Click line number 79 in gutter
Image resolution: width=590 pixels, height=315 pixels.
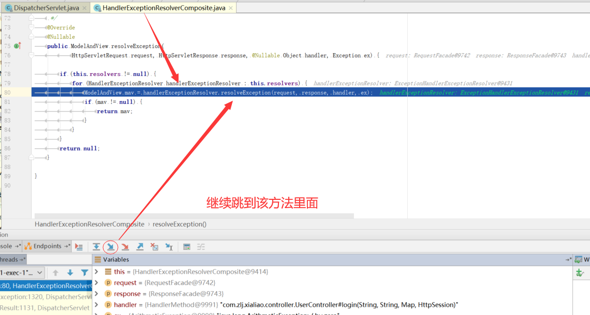pyautogui.click(x=8, y=83)
